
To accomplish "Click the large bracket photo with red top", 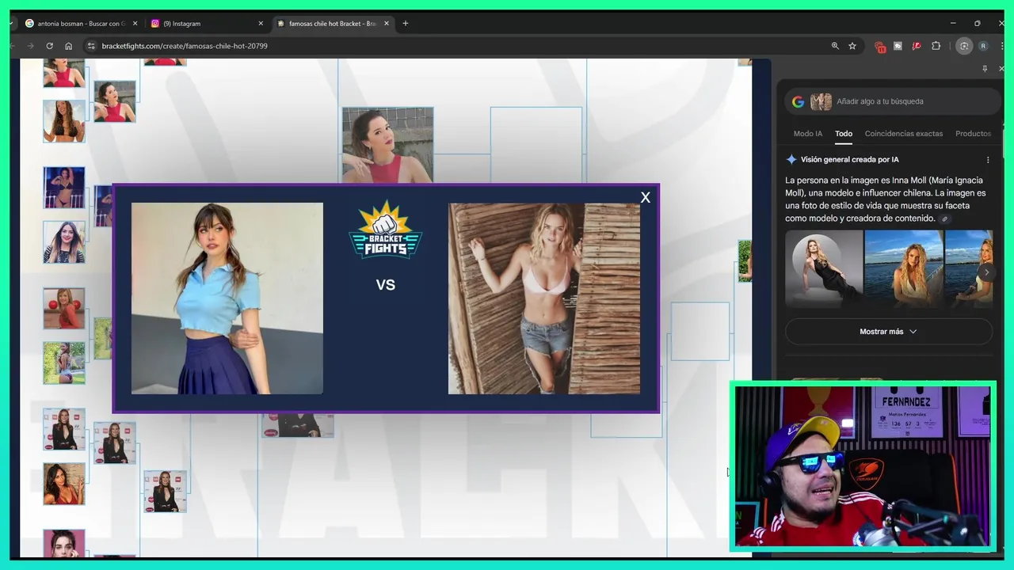I will (387, 145).
